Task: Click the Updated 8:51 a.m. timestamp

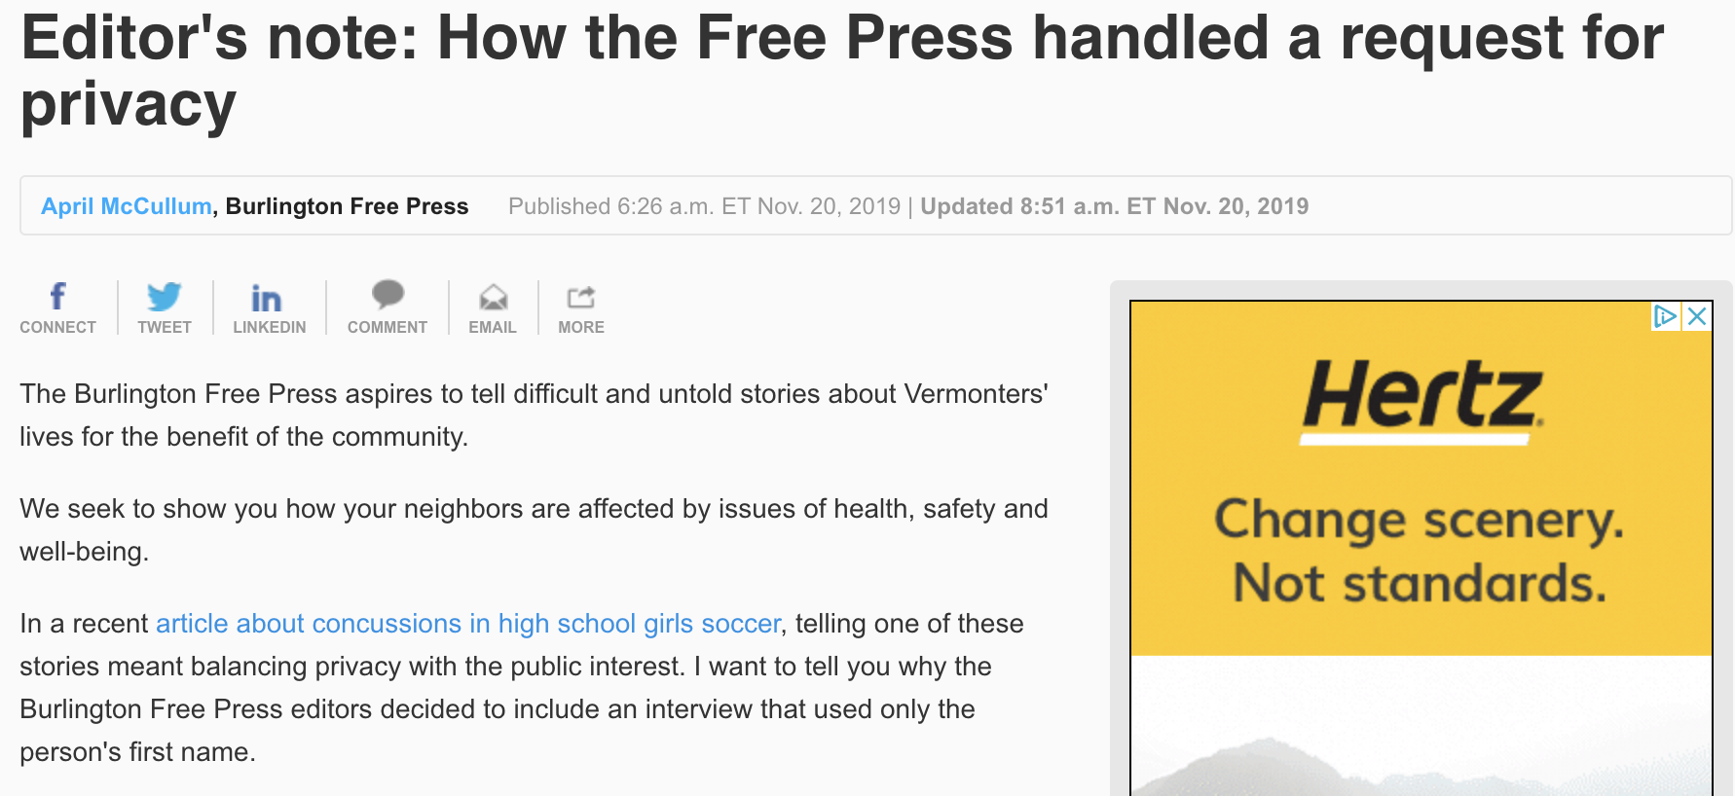Action: pos(1114,206)
